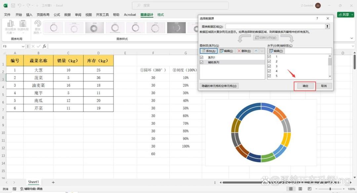Image resolution: width=357 pixels, height=193 pixels.
Task: Click the Undo arrow icon
Action: 20,6
